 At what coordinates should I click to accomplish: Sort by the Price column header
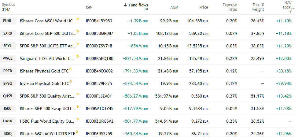point(204,7)
